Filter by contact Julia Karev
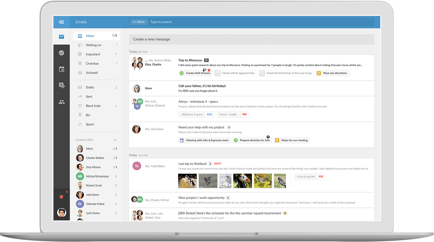Image resolution: width=434 pixels, height=242 pixels. click(x=96, y=195)
